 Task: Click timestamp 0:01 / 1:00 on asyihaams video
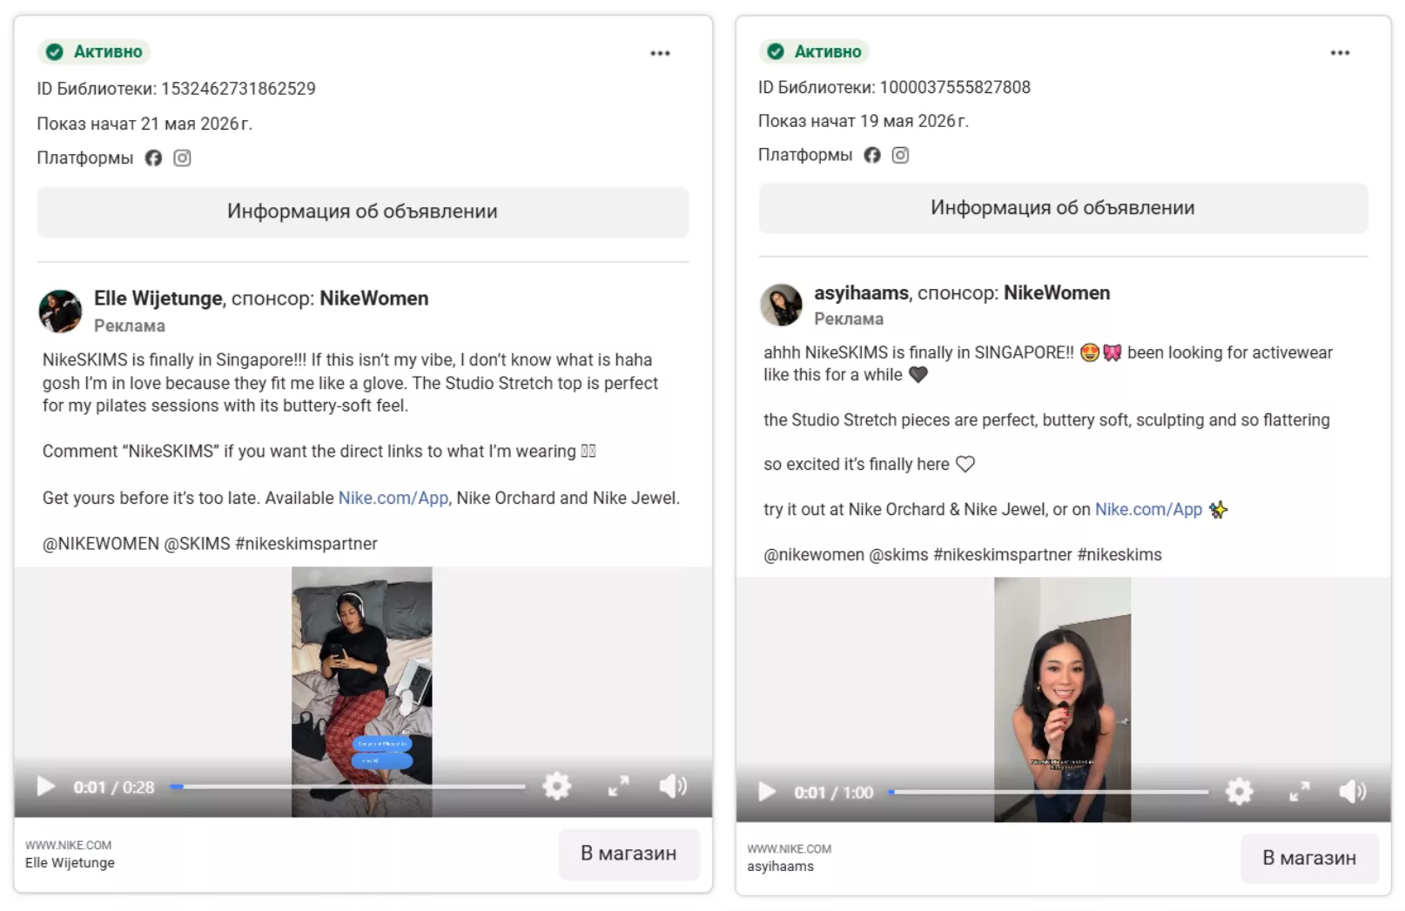tap(834, 793)
